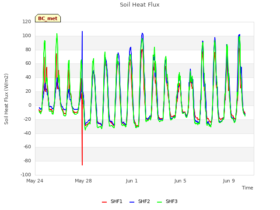Click the Jun 1 x-axis label

(x=132, y=181)
